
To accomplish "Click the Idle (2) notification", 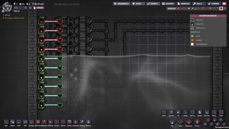I will pyautogui.click(x=7, y=15).
